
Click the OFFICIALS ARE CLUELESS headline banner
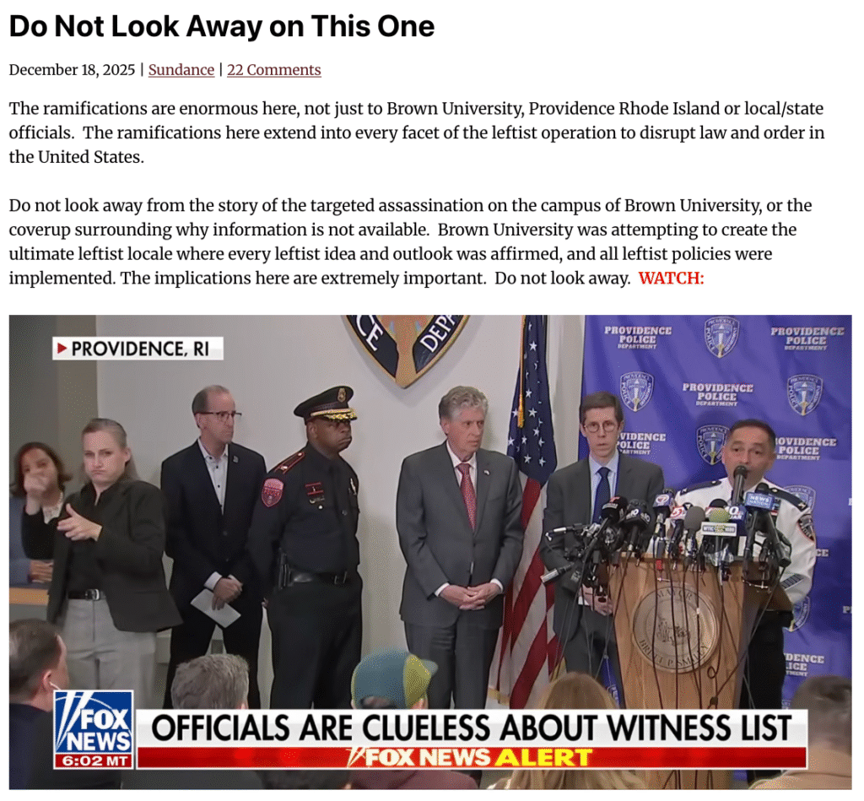471,728
